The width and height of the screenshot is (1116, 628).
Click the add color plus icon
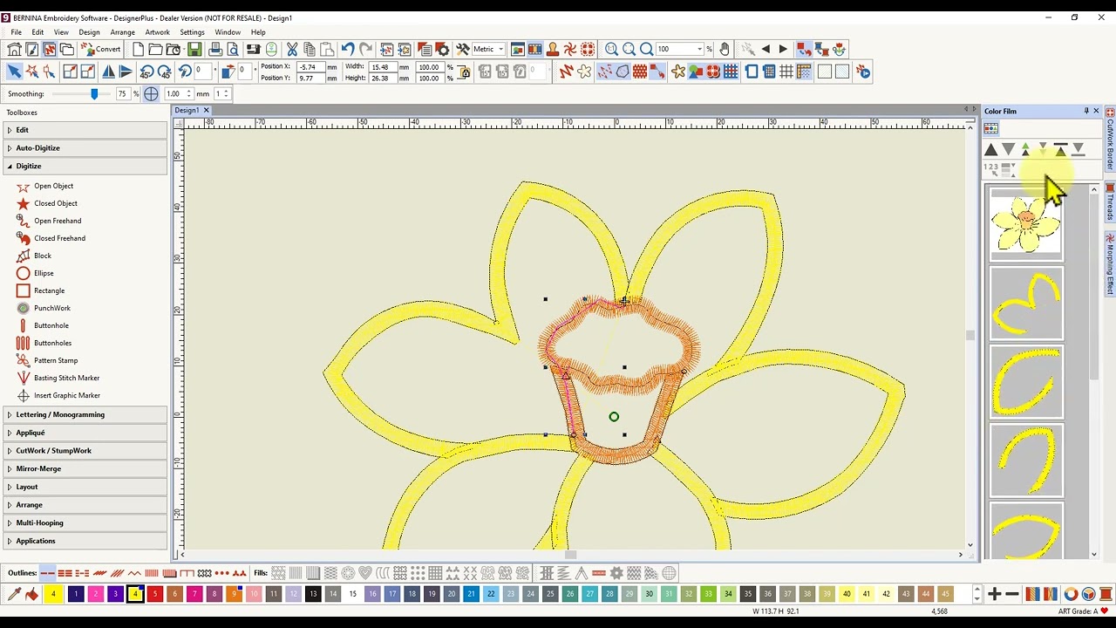(x=994, y=594)
